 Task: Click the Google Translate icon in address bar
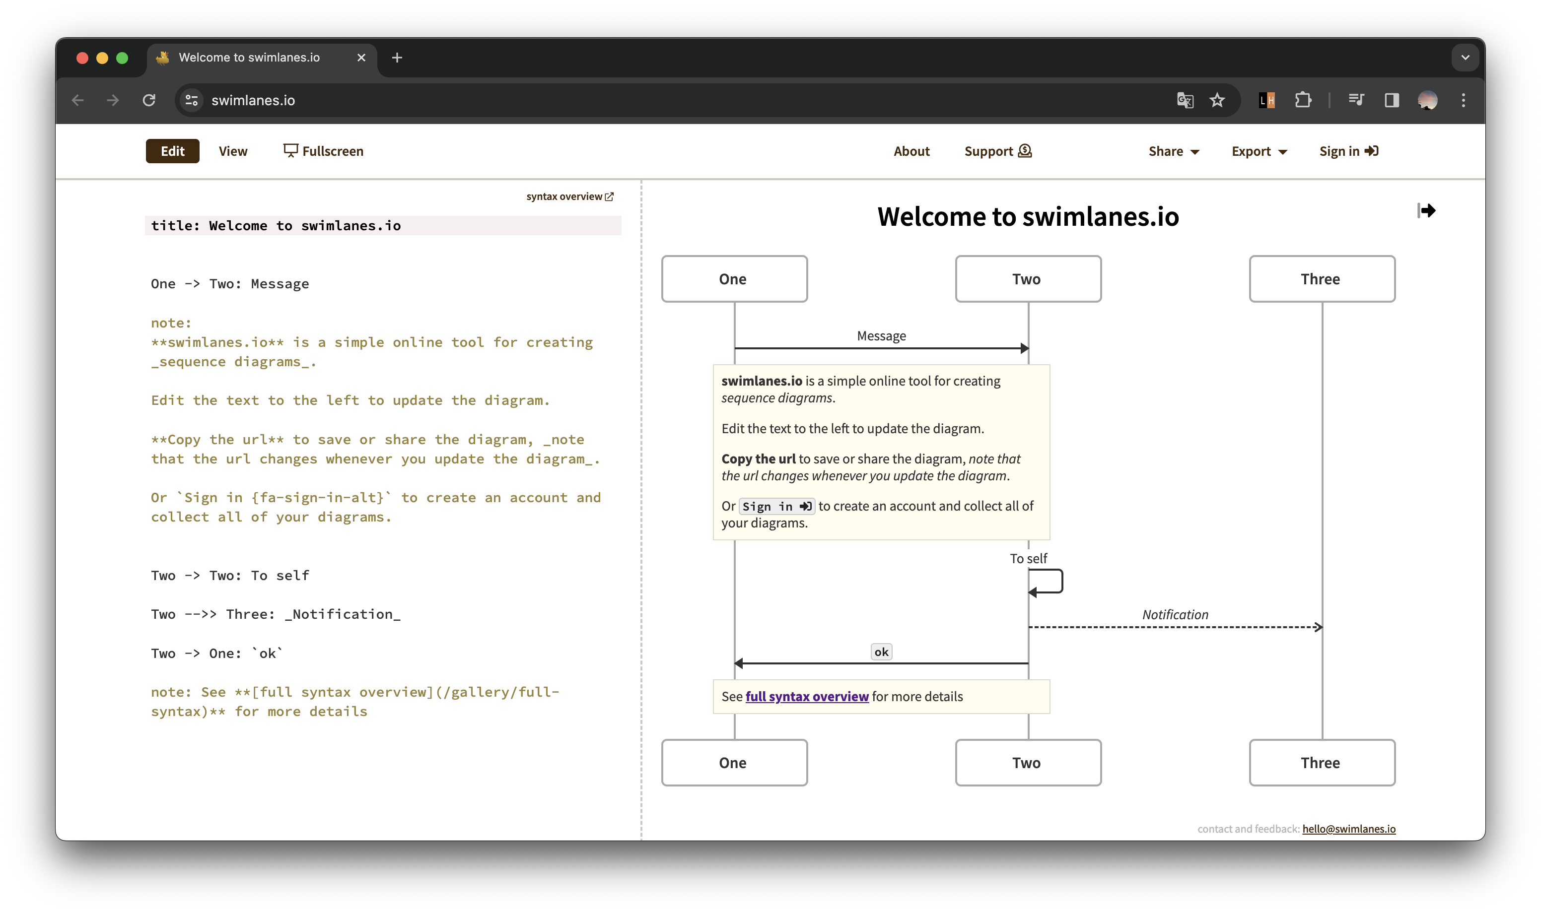pos(1185,100)
